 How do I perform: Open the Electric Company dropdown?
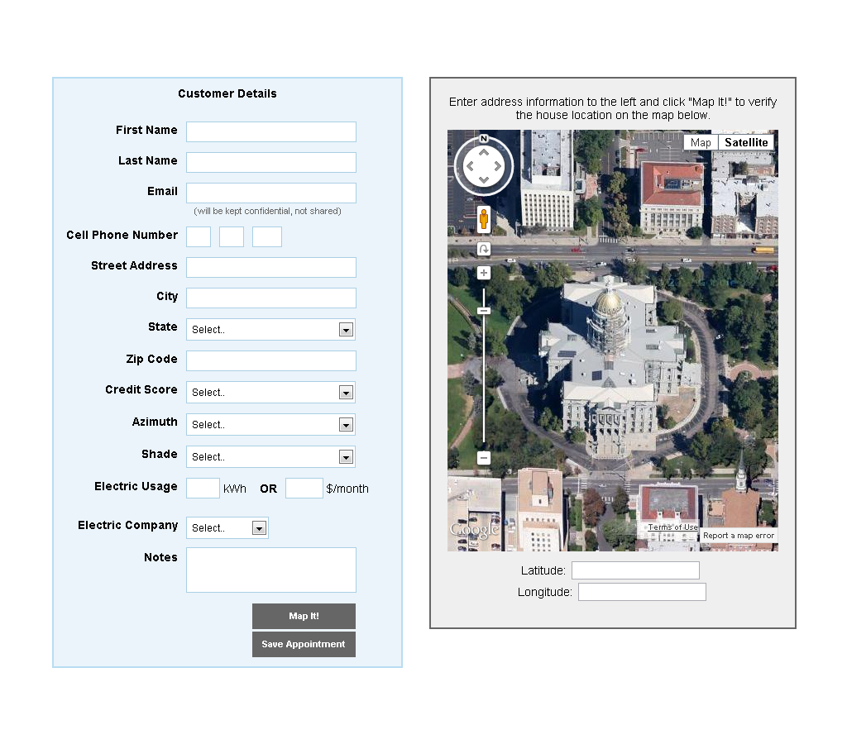pos(227,528)
